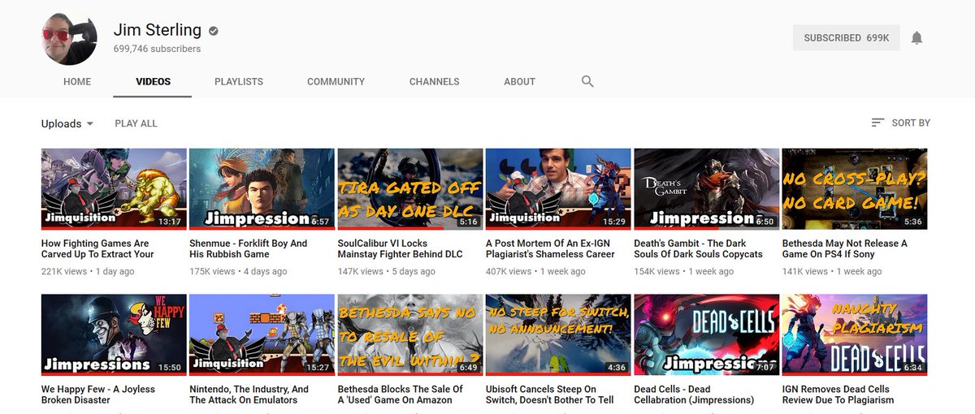The width and height of the screenshot is (975, 414).
Task: Open the Shenmue Forklift Boy video thumbnail
Action: 262,188
